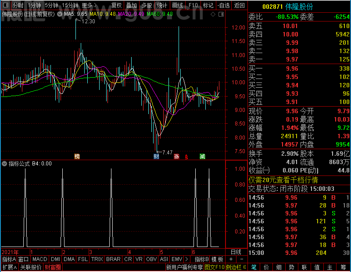Open 窗口 window options

tap(24, 259)
